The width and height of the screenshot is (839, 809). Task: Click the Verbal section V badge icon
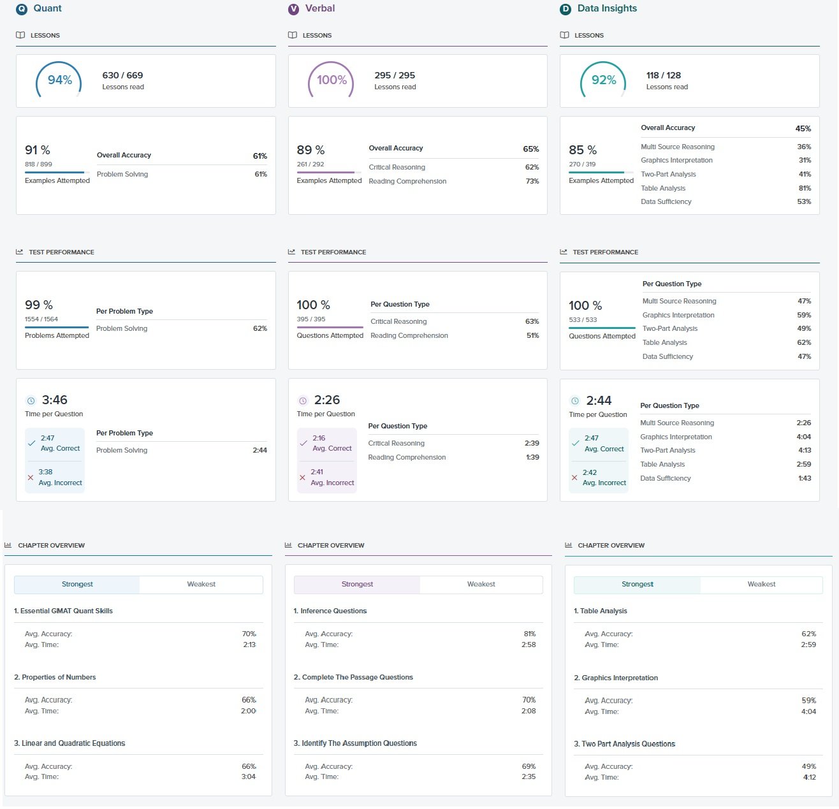[294, 9]
